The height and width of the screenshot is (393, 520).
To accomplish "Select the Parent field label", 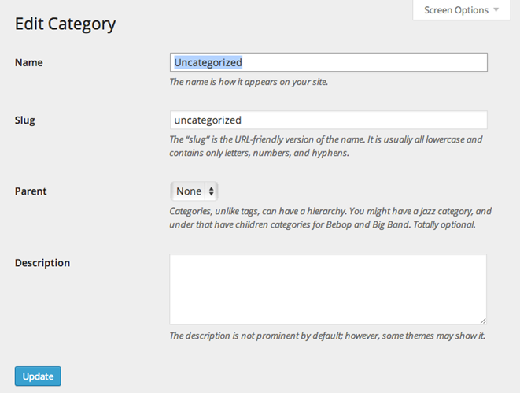I will [x=31, y=191].
